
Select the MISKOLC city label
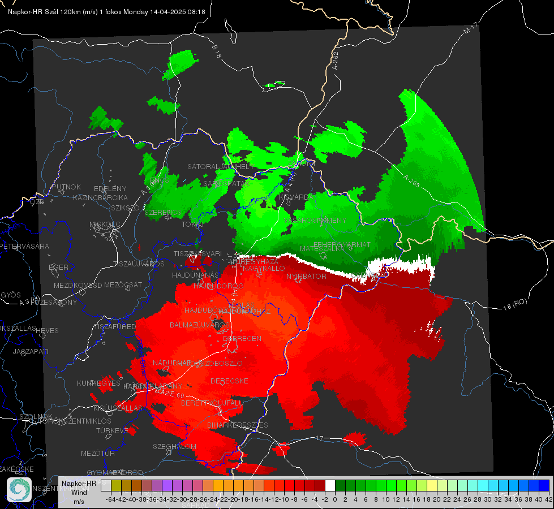[105, 225]
